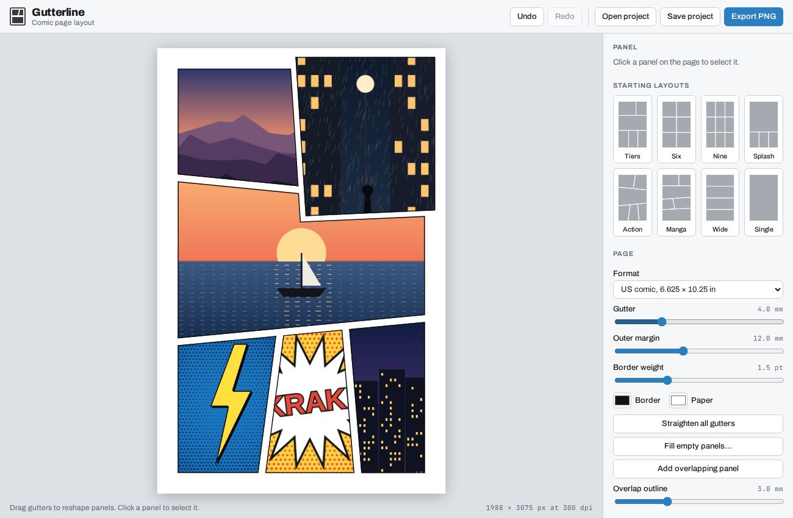Save project using the toolbar button
The height and width of the screenshot is (518, 793).
pos(690,16)
